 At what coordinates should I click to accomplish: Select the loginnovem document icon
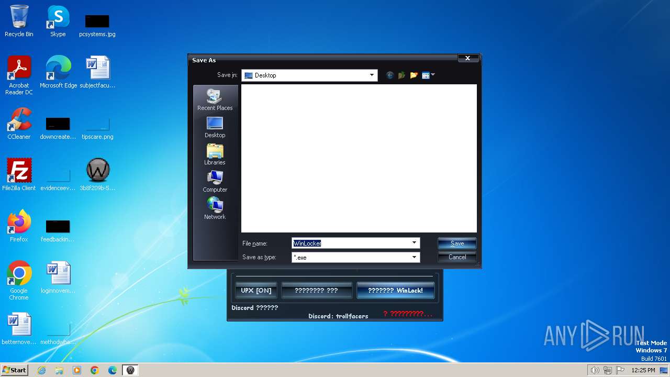58,278
